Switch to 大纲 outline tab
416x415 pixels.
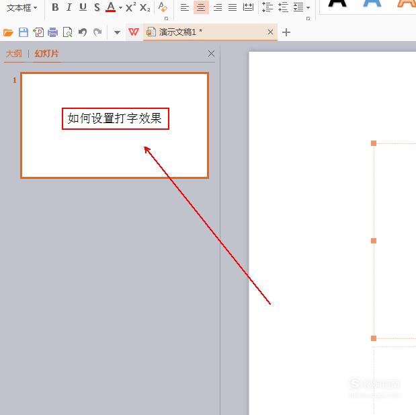click(x=14, y=54)
